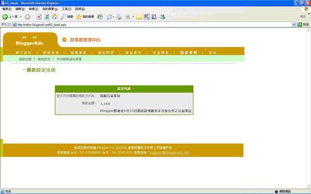The height and width of the screenshot is (194, 311).
Task: Open the support@bloggerads.net email link
Action: coord(169,153)
